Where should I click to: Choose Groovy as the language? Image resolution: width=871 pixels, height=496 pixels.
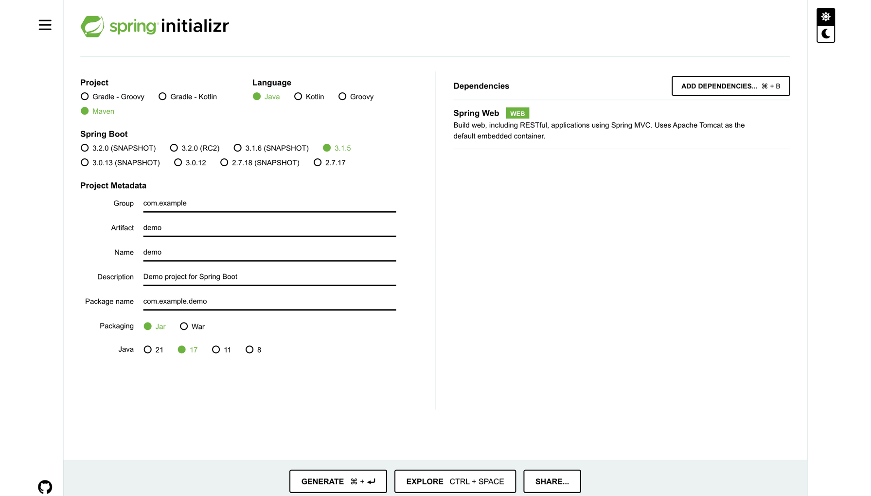point(356,97)
